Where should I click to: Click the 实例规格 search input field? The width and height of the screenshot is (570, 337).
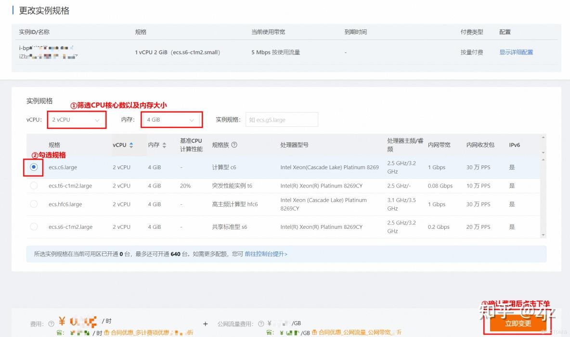point(282,119)
